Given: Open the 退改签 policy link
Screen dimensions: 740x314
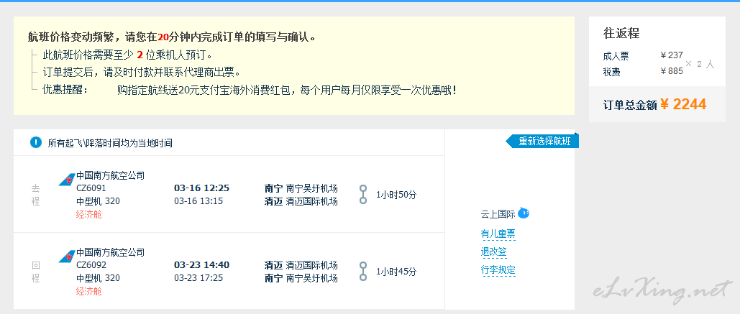Looking at the screenshot, I should coord(493,251).
